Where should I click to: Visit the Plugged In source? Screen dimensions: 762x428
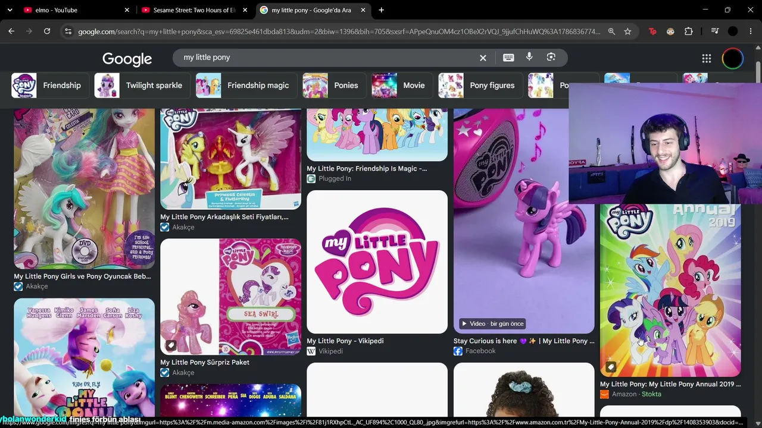335,178
